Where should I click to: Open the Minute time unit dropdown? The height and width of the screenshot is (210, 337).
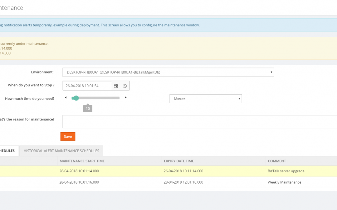pyautogui.click(x=206, y=99)
